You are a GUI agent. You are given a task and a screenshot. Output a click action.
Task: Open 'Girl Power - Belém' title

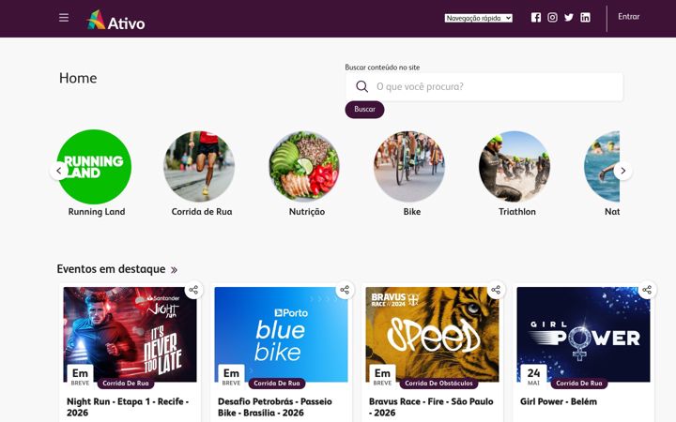[x=559, y=401]
